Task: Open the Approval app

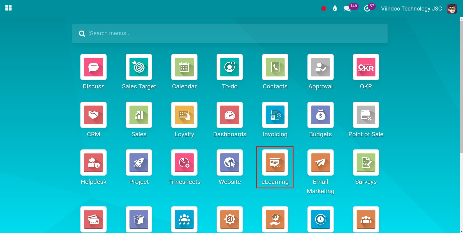Action: tap(320, 67)
